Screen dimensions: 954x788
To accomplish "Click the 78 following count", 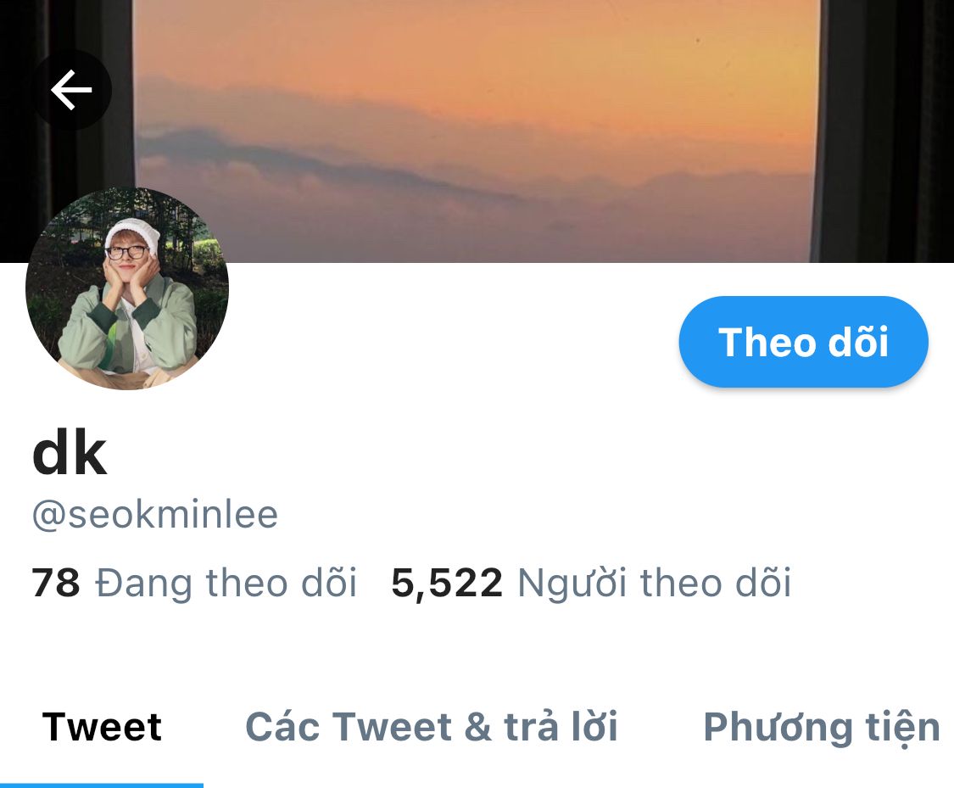I will point(55,583).
